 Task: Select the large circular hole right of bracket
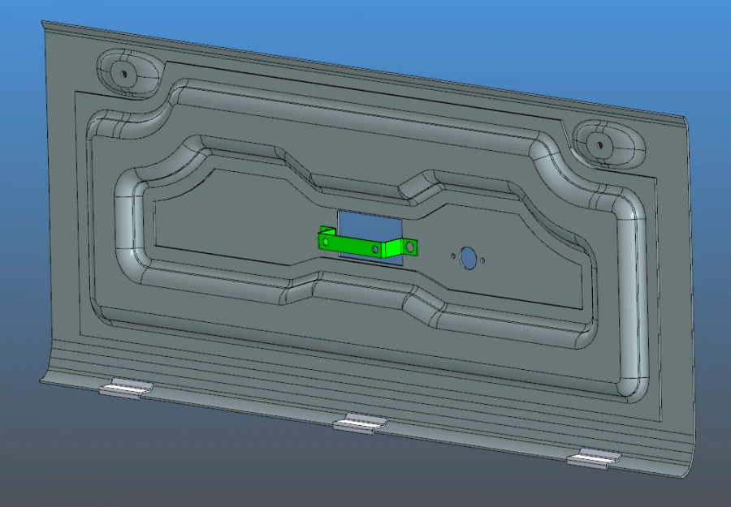pyautogui.click(x=468, y=257)
